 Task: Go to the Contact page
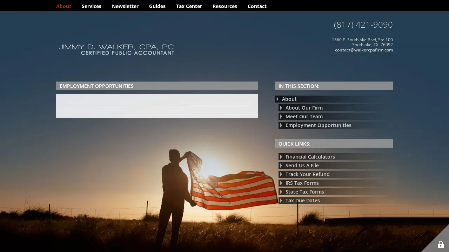tap(257, 6)
